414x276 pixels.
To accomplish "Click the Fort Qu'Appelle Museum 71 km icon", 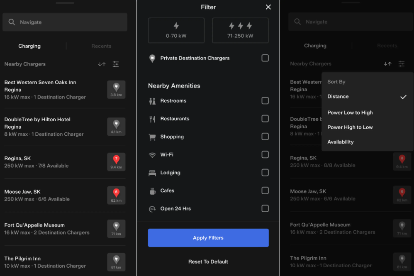I will (x=116, y=229).
